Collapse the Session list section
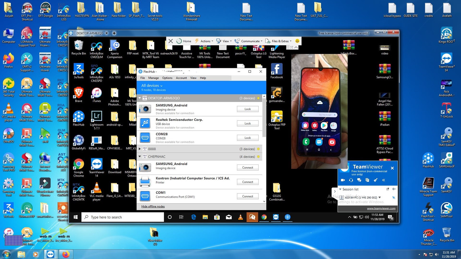The image size is (461, 259). click(x=340, y=189)
